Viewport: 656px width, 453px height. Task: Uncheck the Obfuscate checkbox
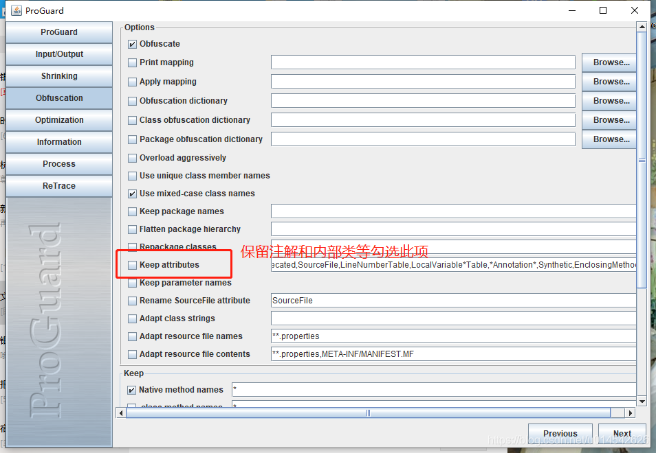click(132, 44)
